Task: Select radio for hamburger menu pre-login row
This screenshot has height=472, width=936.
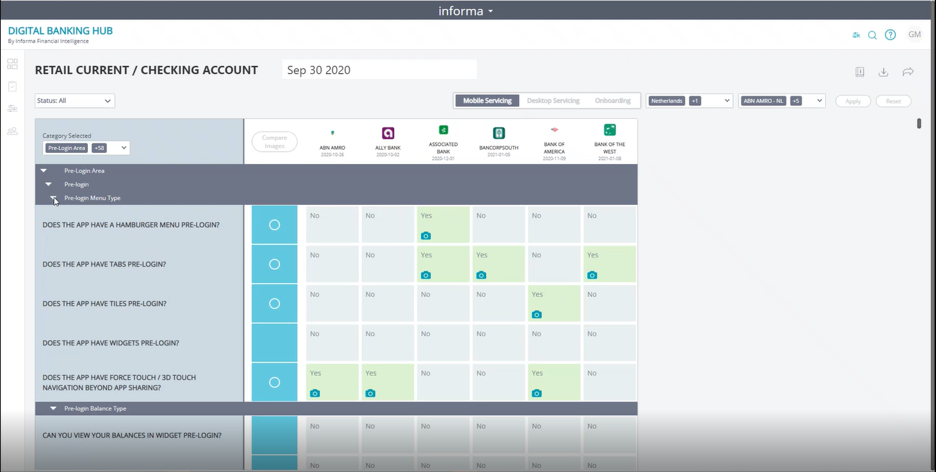Action: click(x=274, y=225)
